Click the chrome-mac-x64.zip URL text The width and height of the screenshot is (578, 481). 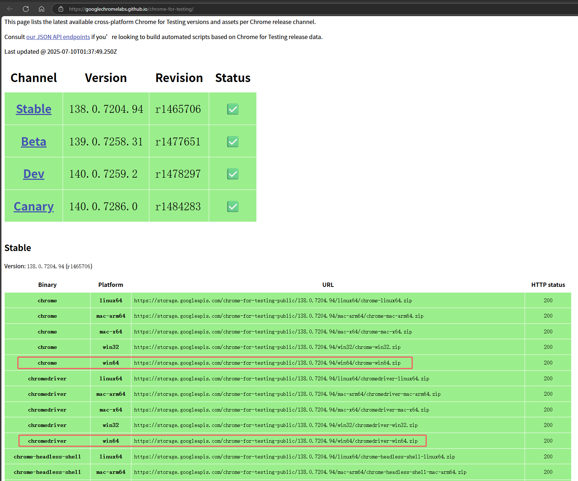point(273,332)
